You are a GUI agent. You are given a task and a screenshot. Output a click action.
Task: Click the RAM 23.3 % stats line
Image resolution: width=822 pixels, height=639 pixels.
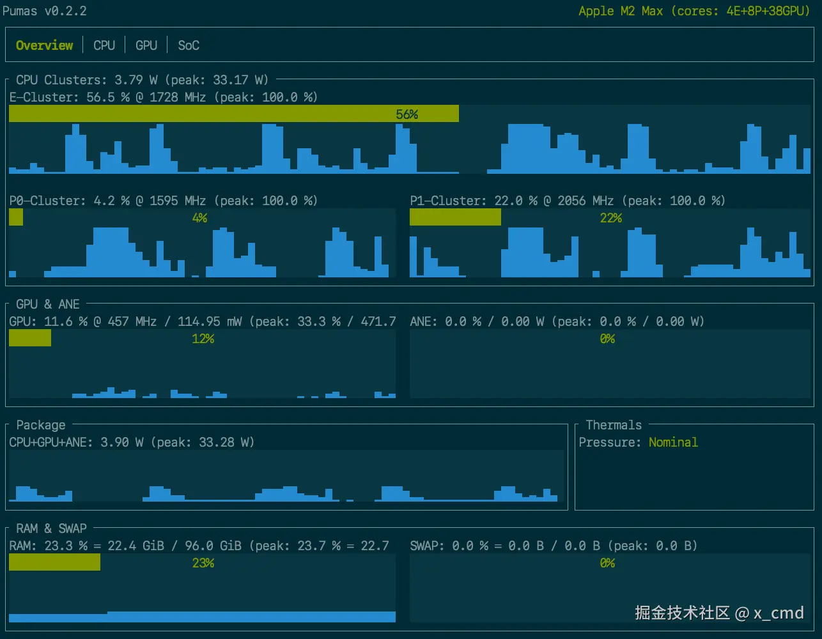tap(199, 546)
